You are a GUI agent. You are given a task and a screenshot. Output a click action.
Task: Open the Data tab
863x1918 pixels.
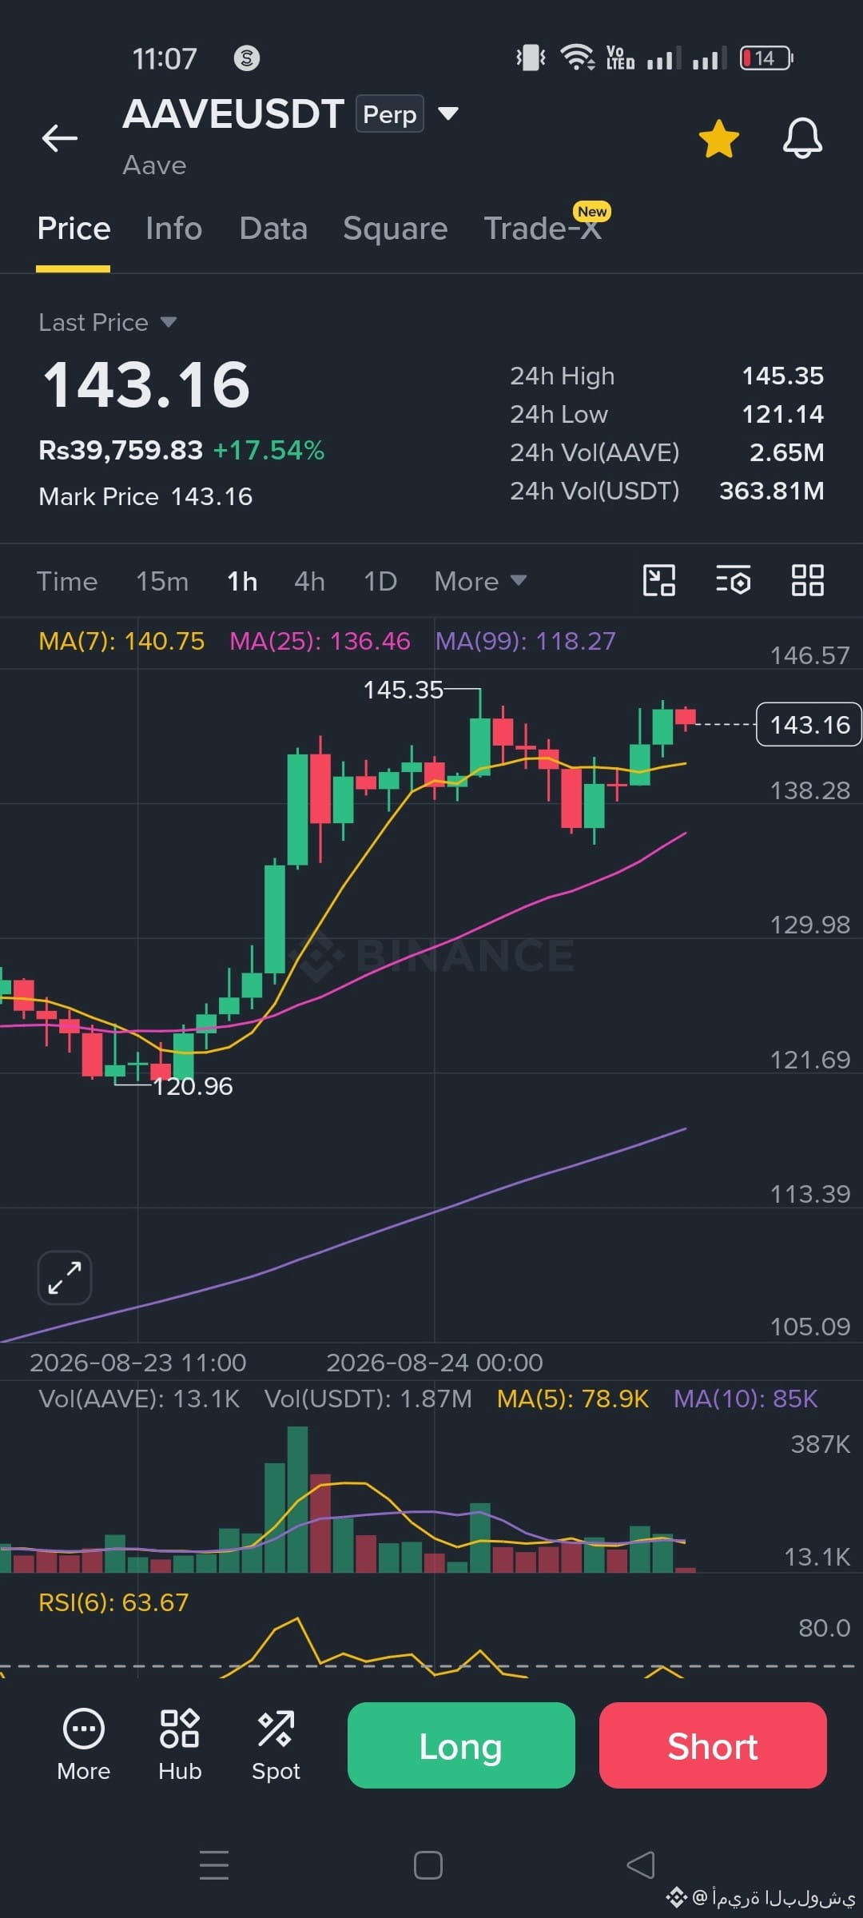coord(273,229)
